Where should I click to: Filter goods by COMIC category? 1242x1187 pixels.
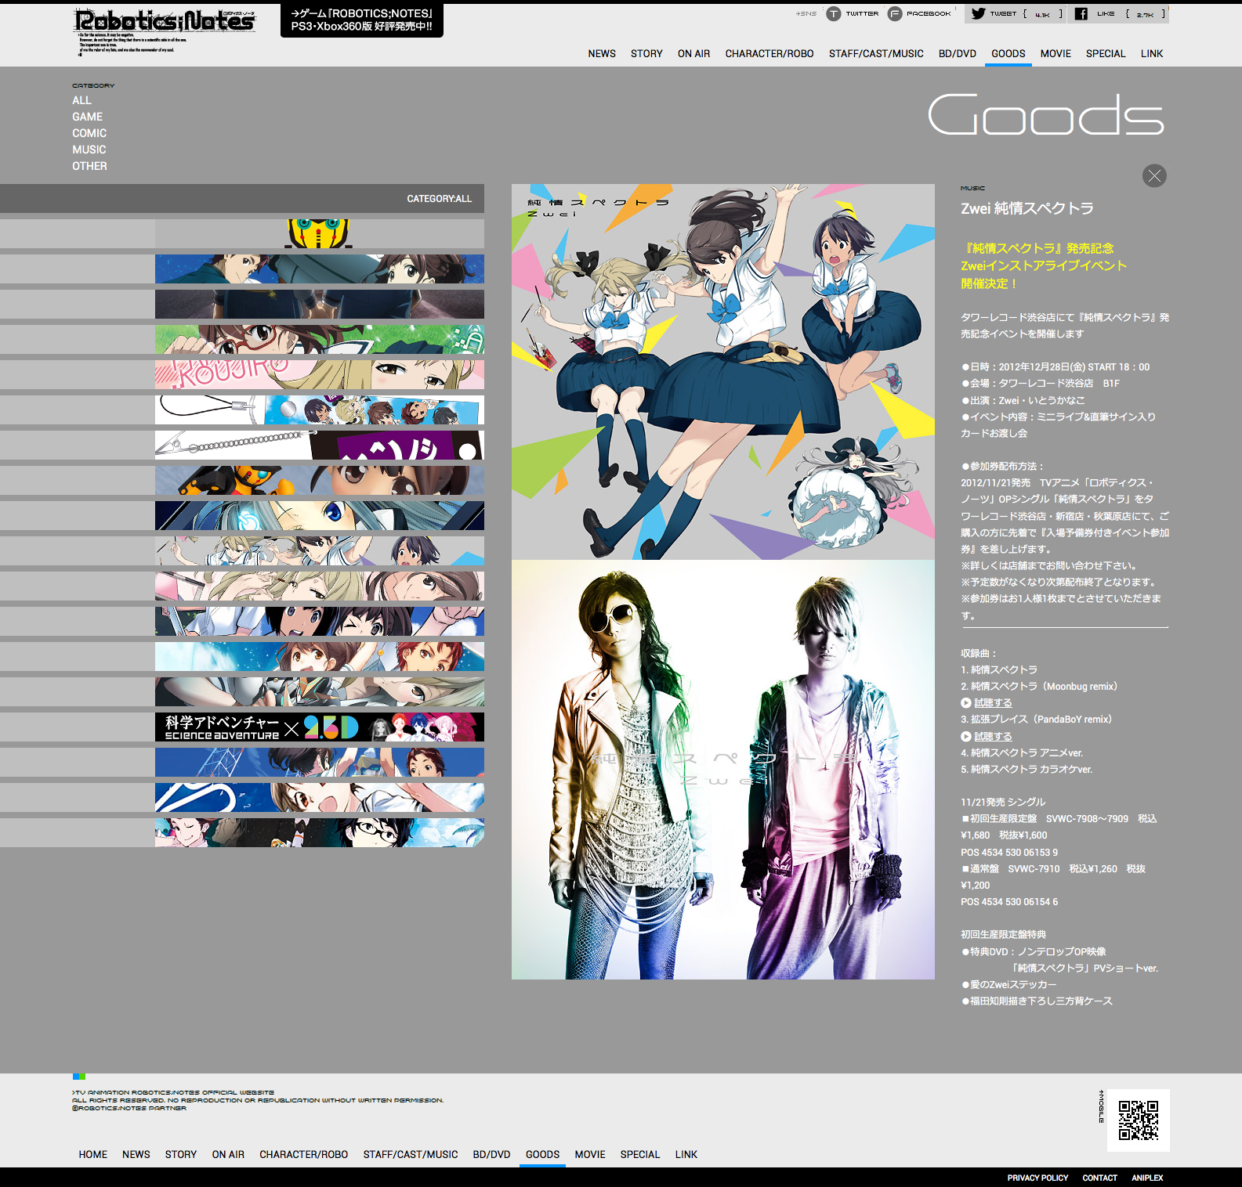click(x=89, y=133)
